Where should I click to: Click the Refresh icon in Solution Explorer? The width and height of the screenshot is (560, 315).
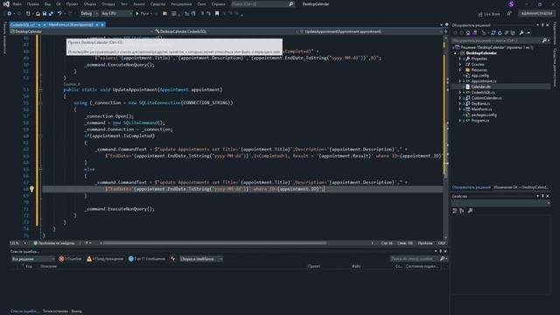click(500, 33)
